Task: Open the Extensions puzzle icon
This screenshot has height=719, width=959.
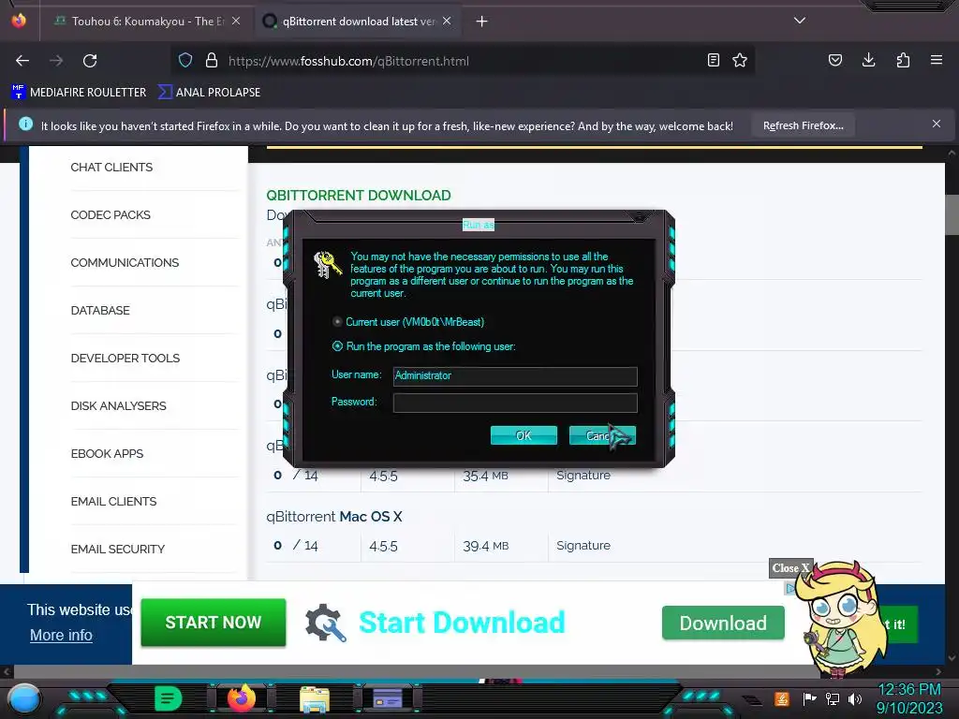Action: pos(903,60)
